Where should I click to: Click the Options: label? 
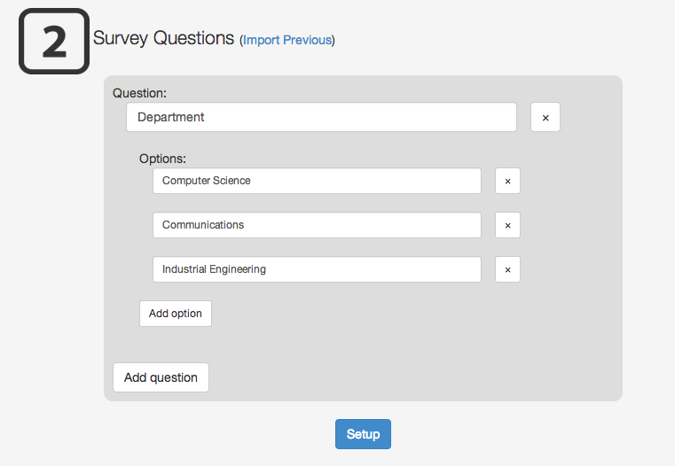pyautogui.click(x=162, y=159)
